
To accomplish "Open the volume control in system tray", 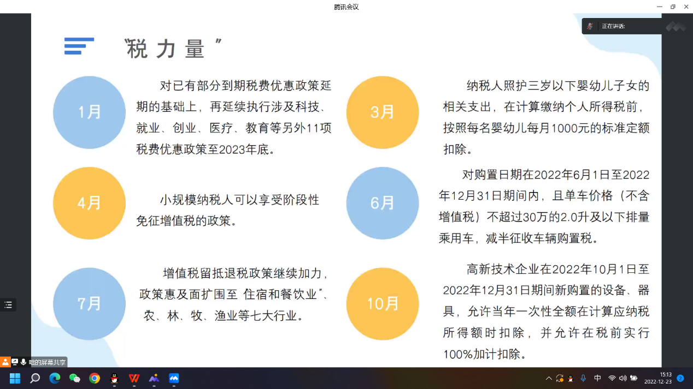I will coord(622,378).
